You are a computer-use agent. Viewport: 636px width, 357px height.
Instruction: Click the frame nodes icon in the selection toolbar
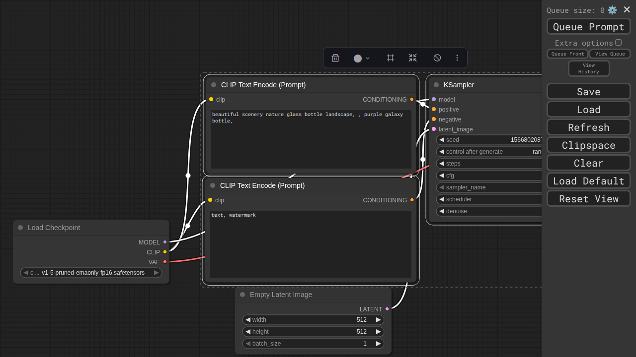point(391,58)
